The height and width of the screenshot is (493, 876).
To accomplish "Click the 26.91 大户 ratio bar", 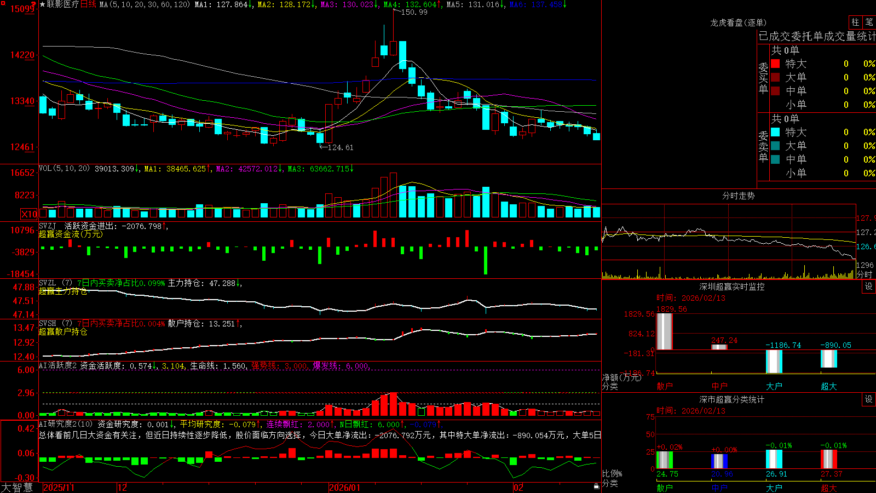I will click(x=774, y=460).
